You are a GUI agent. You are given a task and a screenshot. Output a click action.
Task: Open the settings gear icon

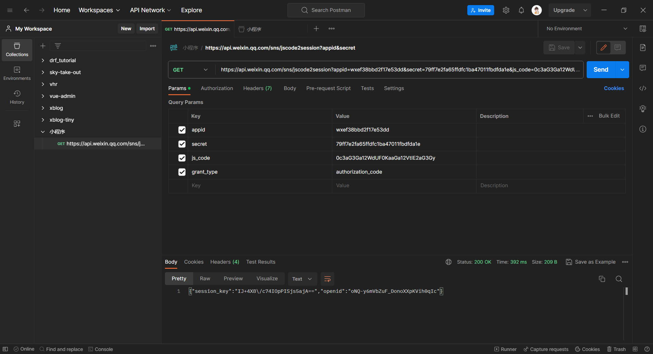[x=506, y=10]
